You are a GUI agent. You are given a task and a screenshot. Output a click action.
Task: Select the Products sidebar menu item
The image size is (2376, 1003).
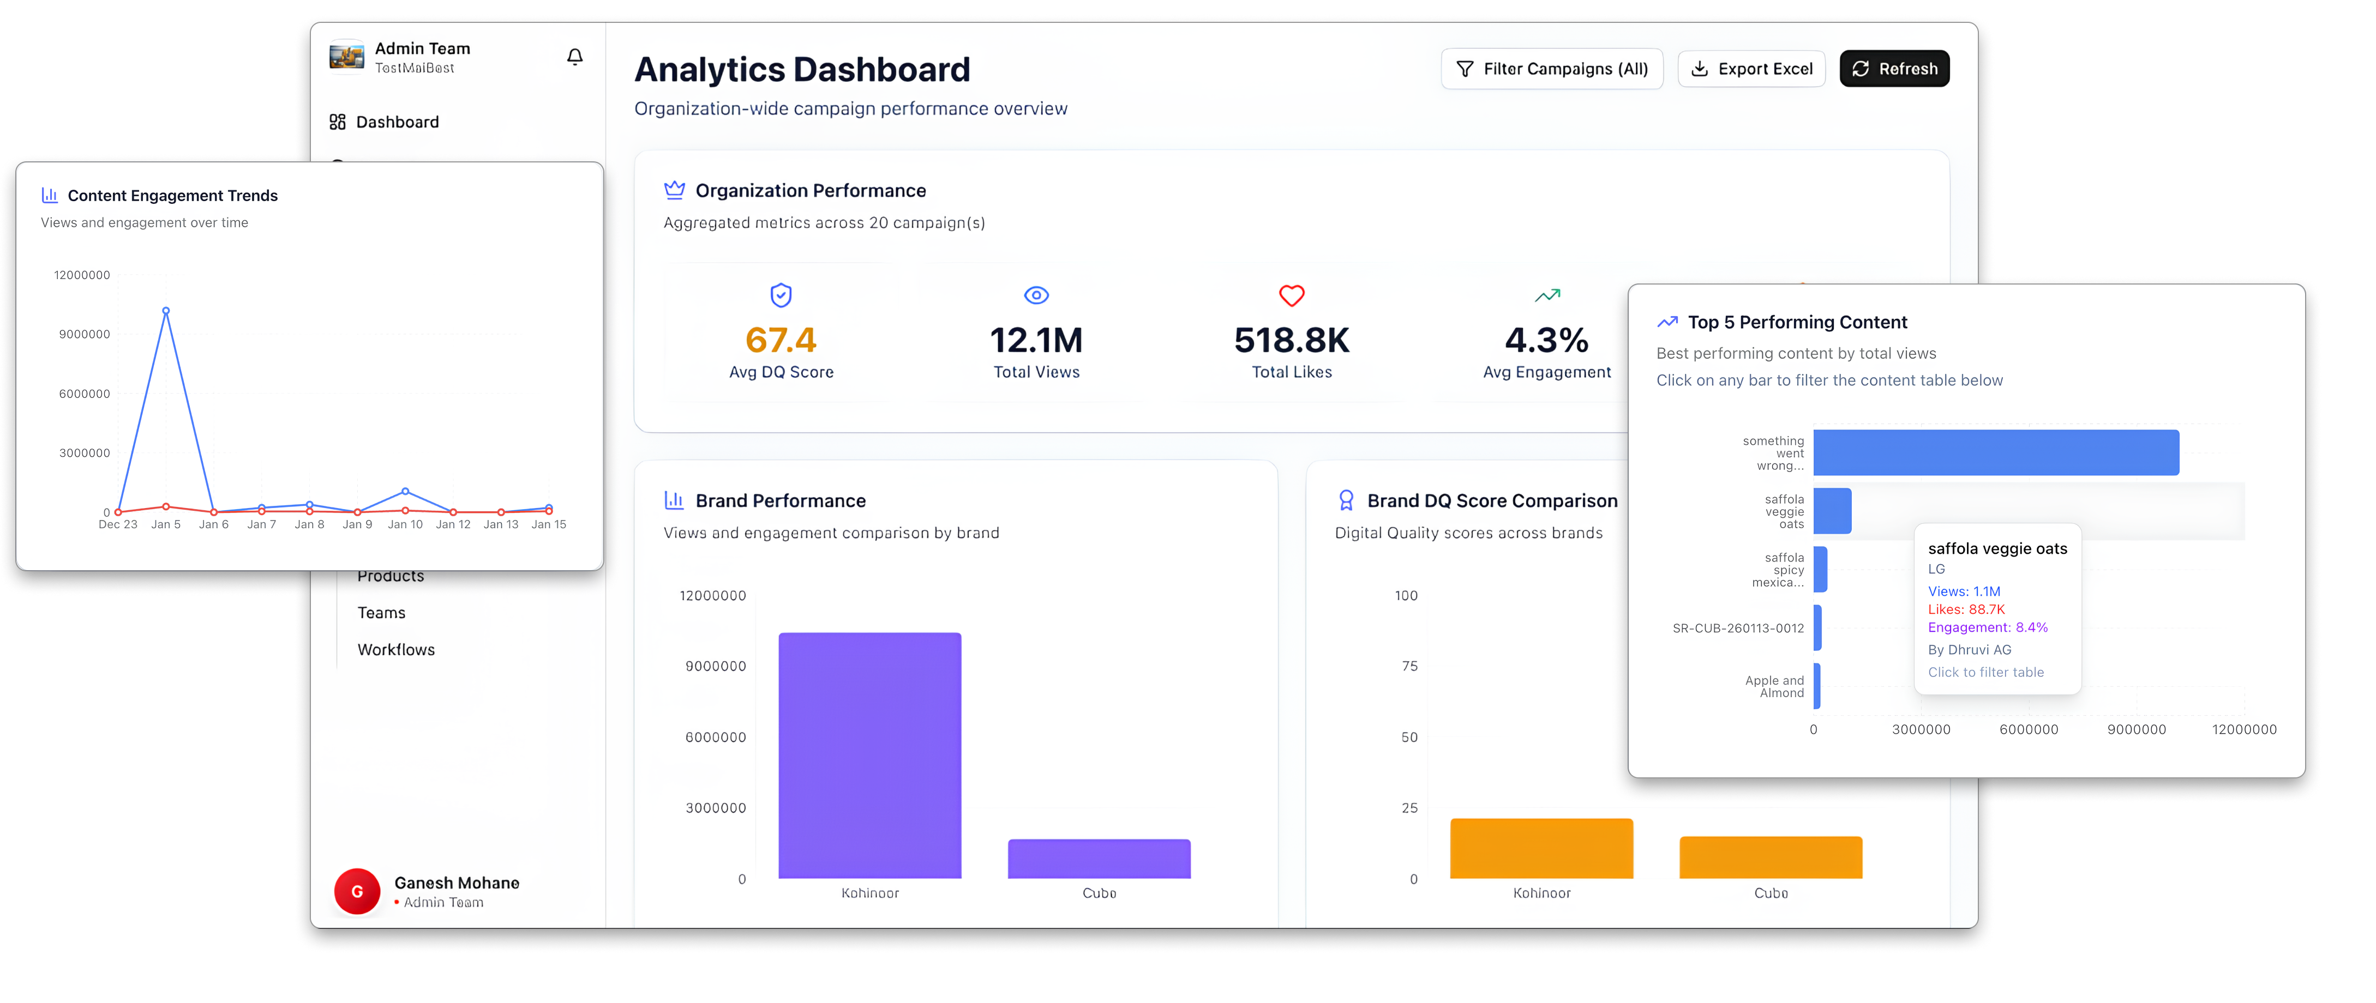coord(390,578)
